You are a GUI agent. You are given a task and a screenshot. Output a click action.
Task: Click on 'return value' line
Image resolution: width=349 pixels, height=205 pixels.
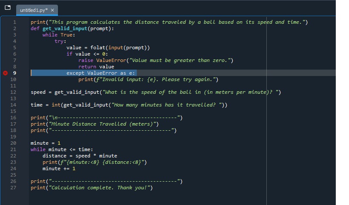coord(96,67)
